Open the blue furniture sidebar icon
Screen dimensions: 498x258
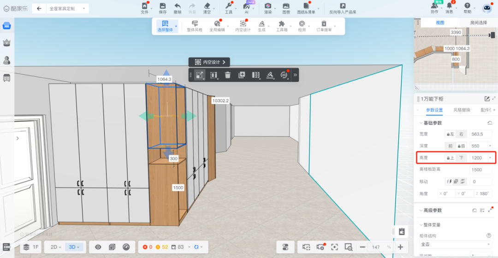tap(6, 26)
